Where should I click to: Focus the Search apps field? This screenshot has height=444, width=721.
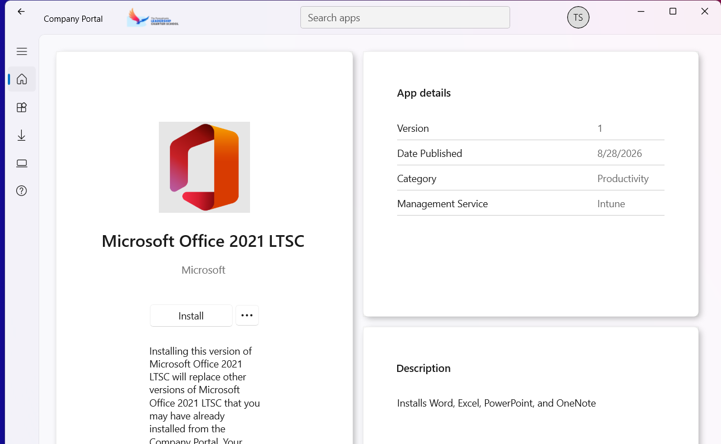405,17
